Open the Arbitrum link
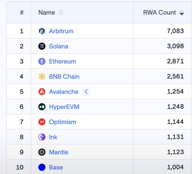Viewport: 192px width, 174px height. click(x=61, y=31)
